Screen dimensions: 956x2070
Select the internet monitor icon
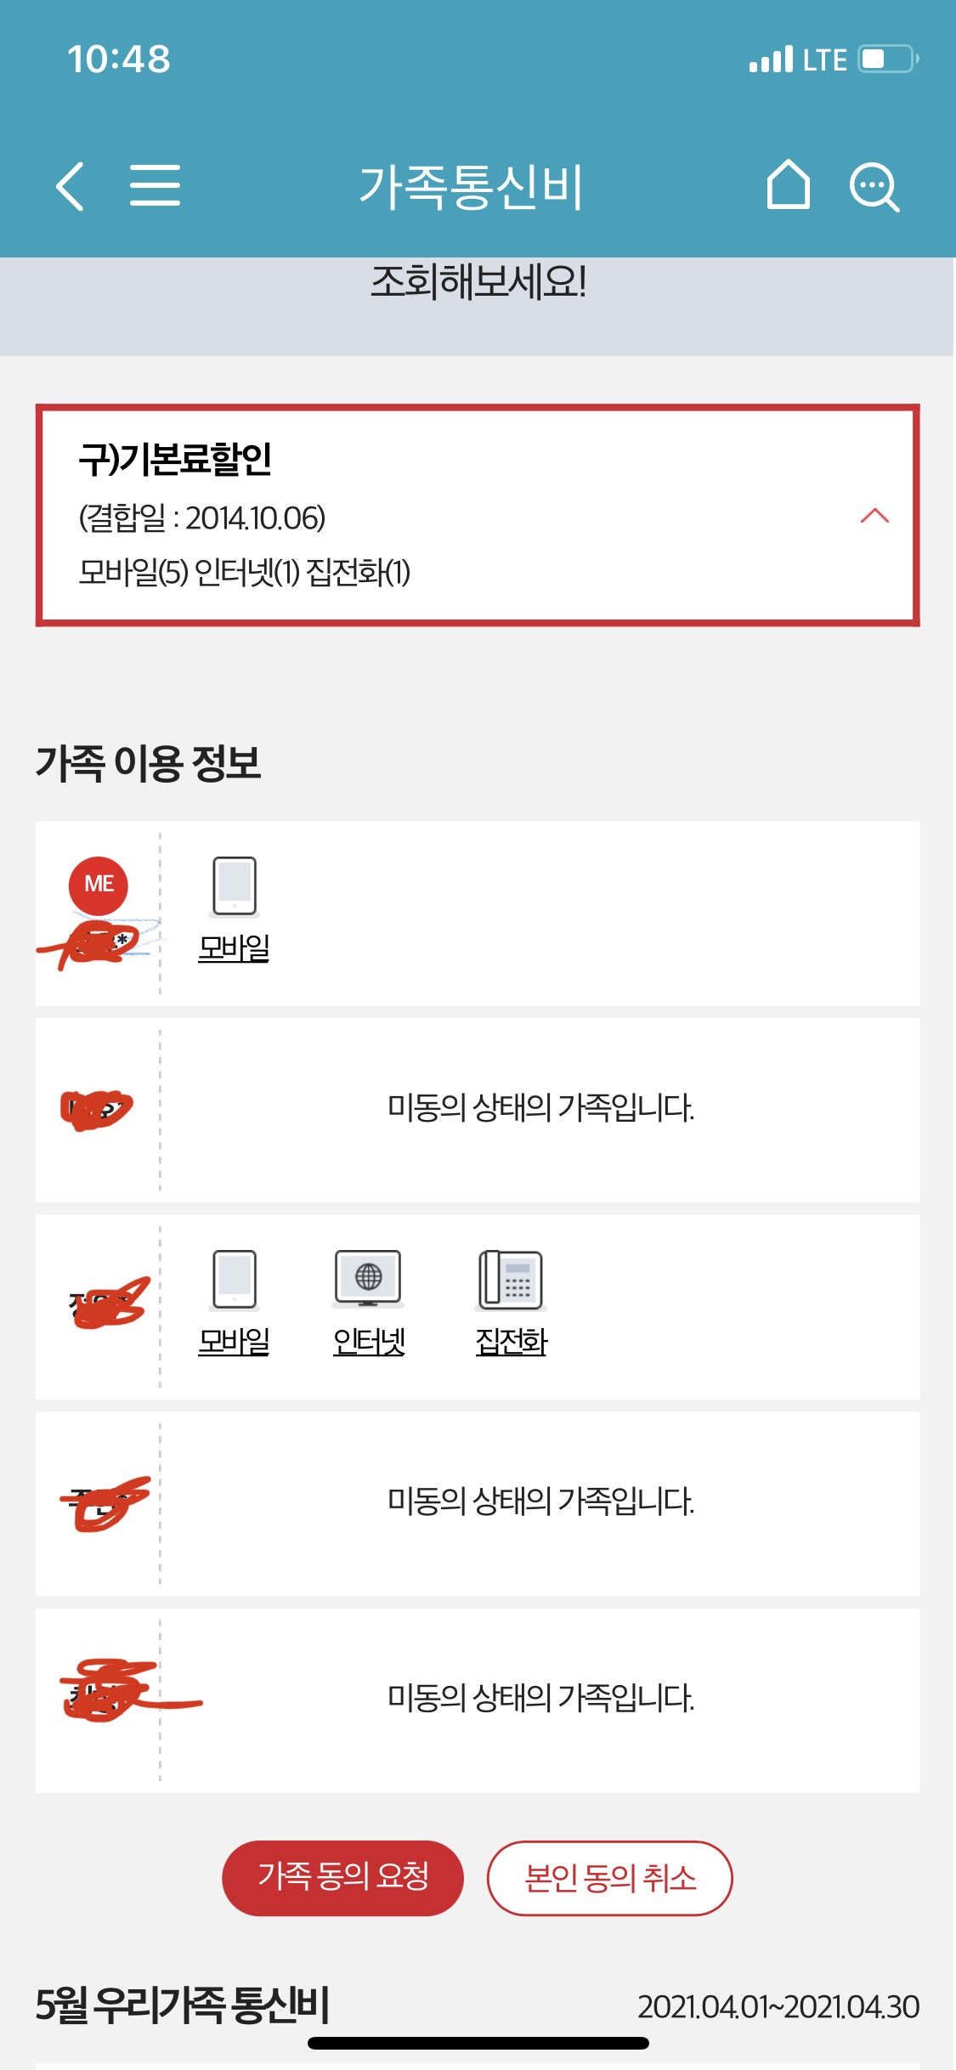coord(368,1278)
